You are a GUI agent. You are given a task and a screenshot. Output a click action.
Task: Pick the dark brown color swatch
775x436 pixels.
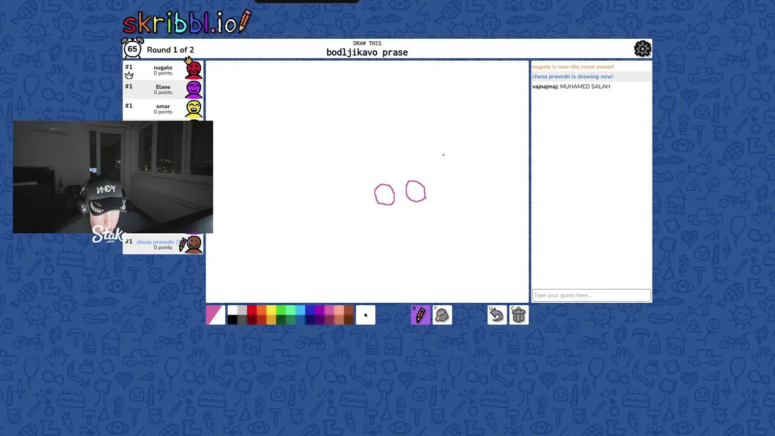click(x=349, y=320)
